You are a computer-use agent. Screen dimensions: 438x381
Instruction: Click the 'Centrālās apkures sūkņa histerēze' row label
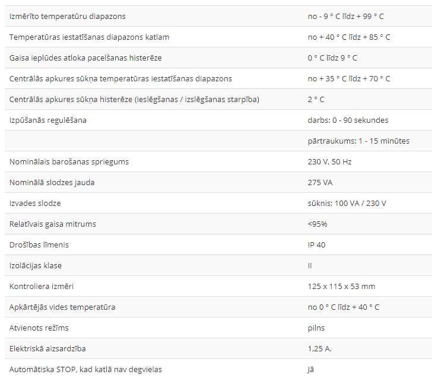[134, 99]
